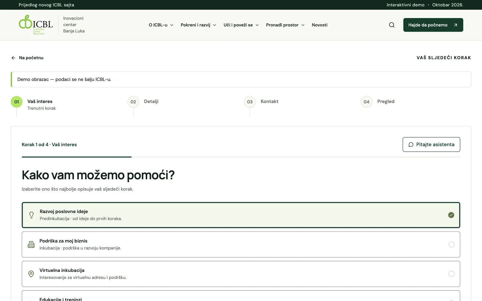The image size is (482, 301).
Task: Click the Hajde da počnemo button
Action: (x=433, y=25)
